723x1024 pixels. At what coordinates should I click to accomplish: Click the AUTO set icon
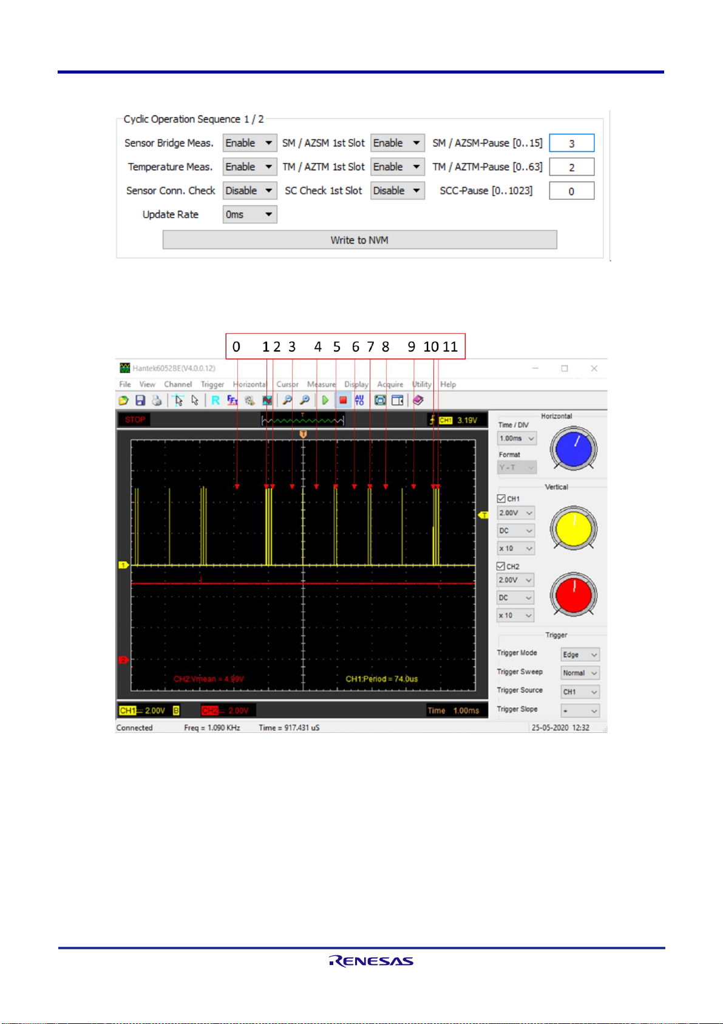[x=359, y=400]
